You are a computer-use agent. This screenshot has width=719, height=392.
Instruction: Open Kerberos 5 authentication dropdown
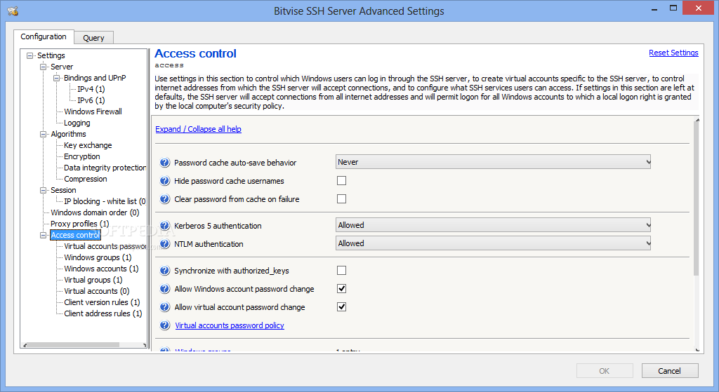pyautogui.click(x=493, y=225)
